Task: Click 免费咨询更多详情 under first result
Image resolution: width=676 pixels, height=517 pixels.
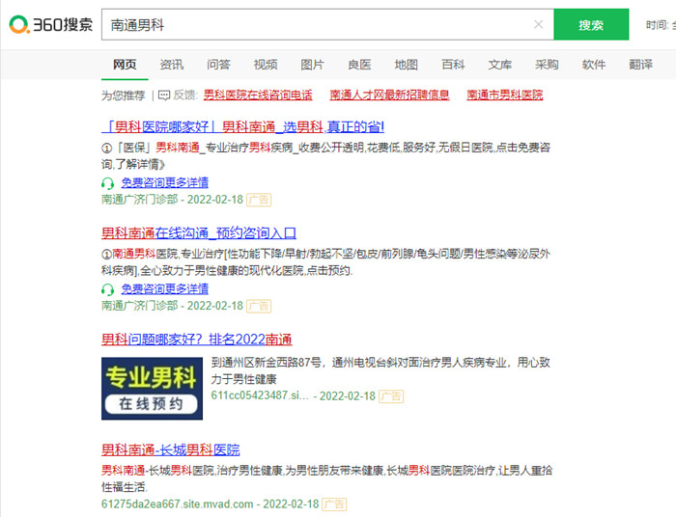Action: [x=165, y=183]
